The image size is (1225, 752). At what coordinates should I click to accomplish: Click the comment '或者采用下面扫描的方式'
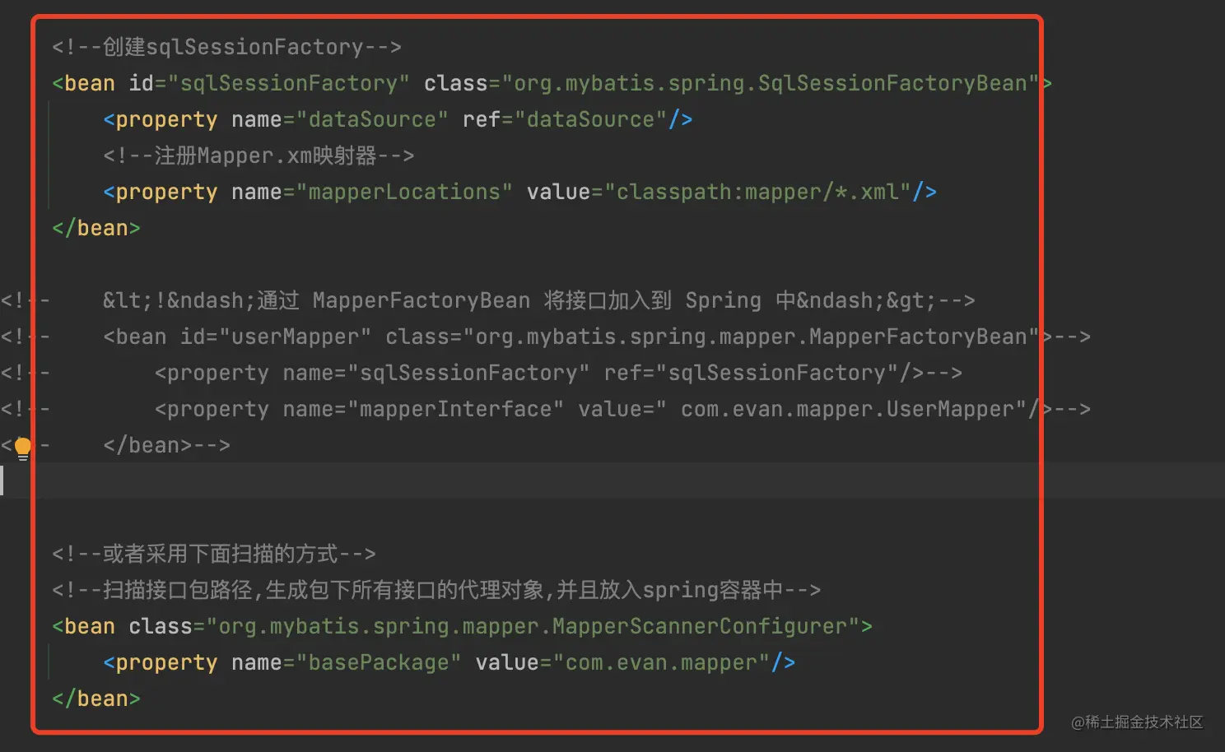221,554
